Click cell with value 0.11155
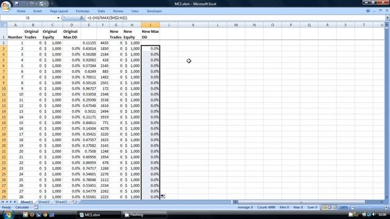 89,43
